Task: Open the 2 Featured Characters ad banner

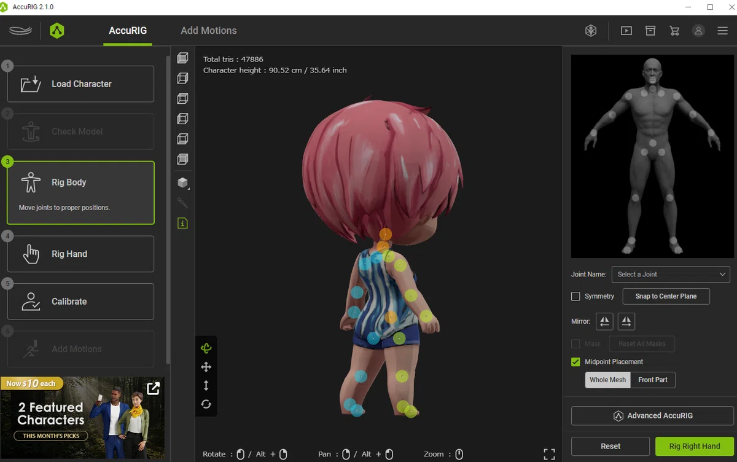Action: point(82,418)
